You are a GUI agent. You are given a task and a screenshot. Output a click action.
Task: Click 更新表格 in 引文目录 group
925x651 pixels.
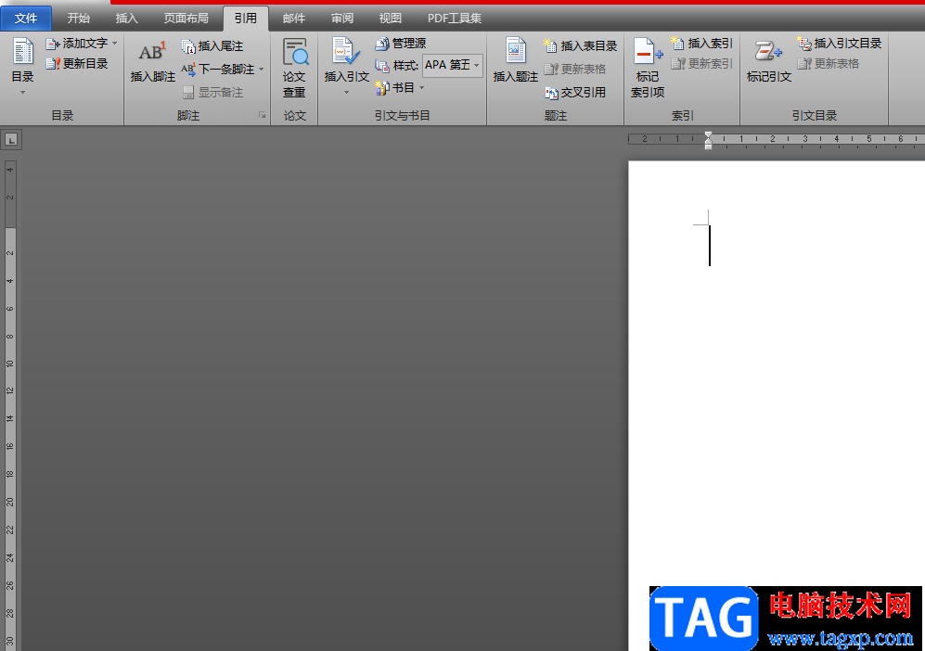point(829,63)
